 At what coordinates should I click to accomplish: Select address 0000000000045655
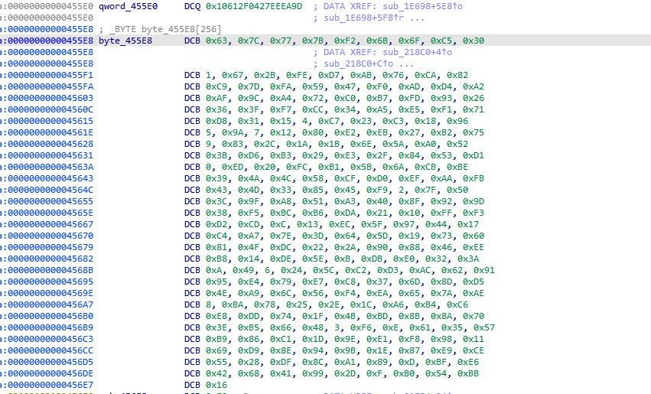(x=50, y=201)
